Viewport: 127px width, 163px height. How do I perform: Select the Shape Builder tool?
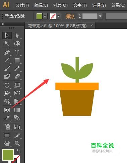click(7, 101)
